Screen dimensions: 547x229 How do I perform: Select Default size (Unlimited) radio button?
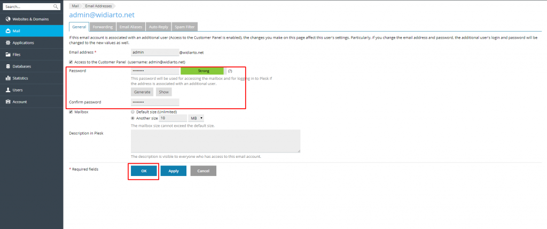(132, 112)
